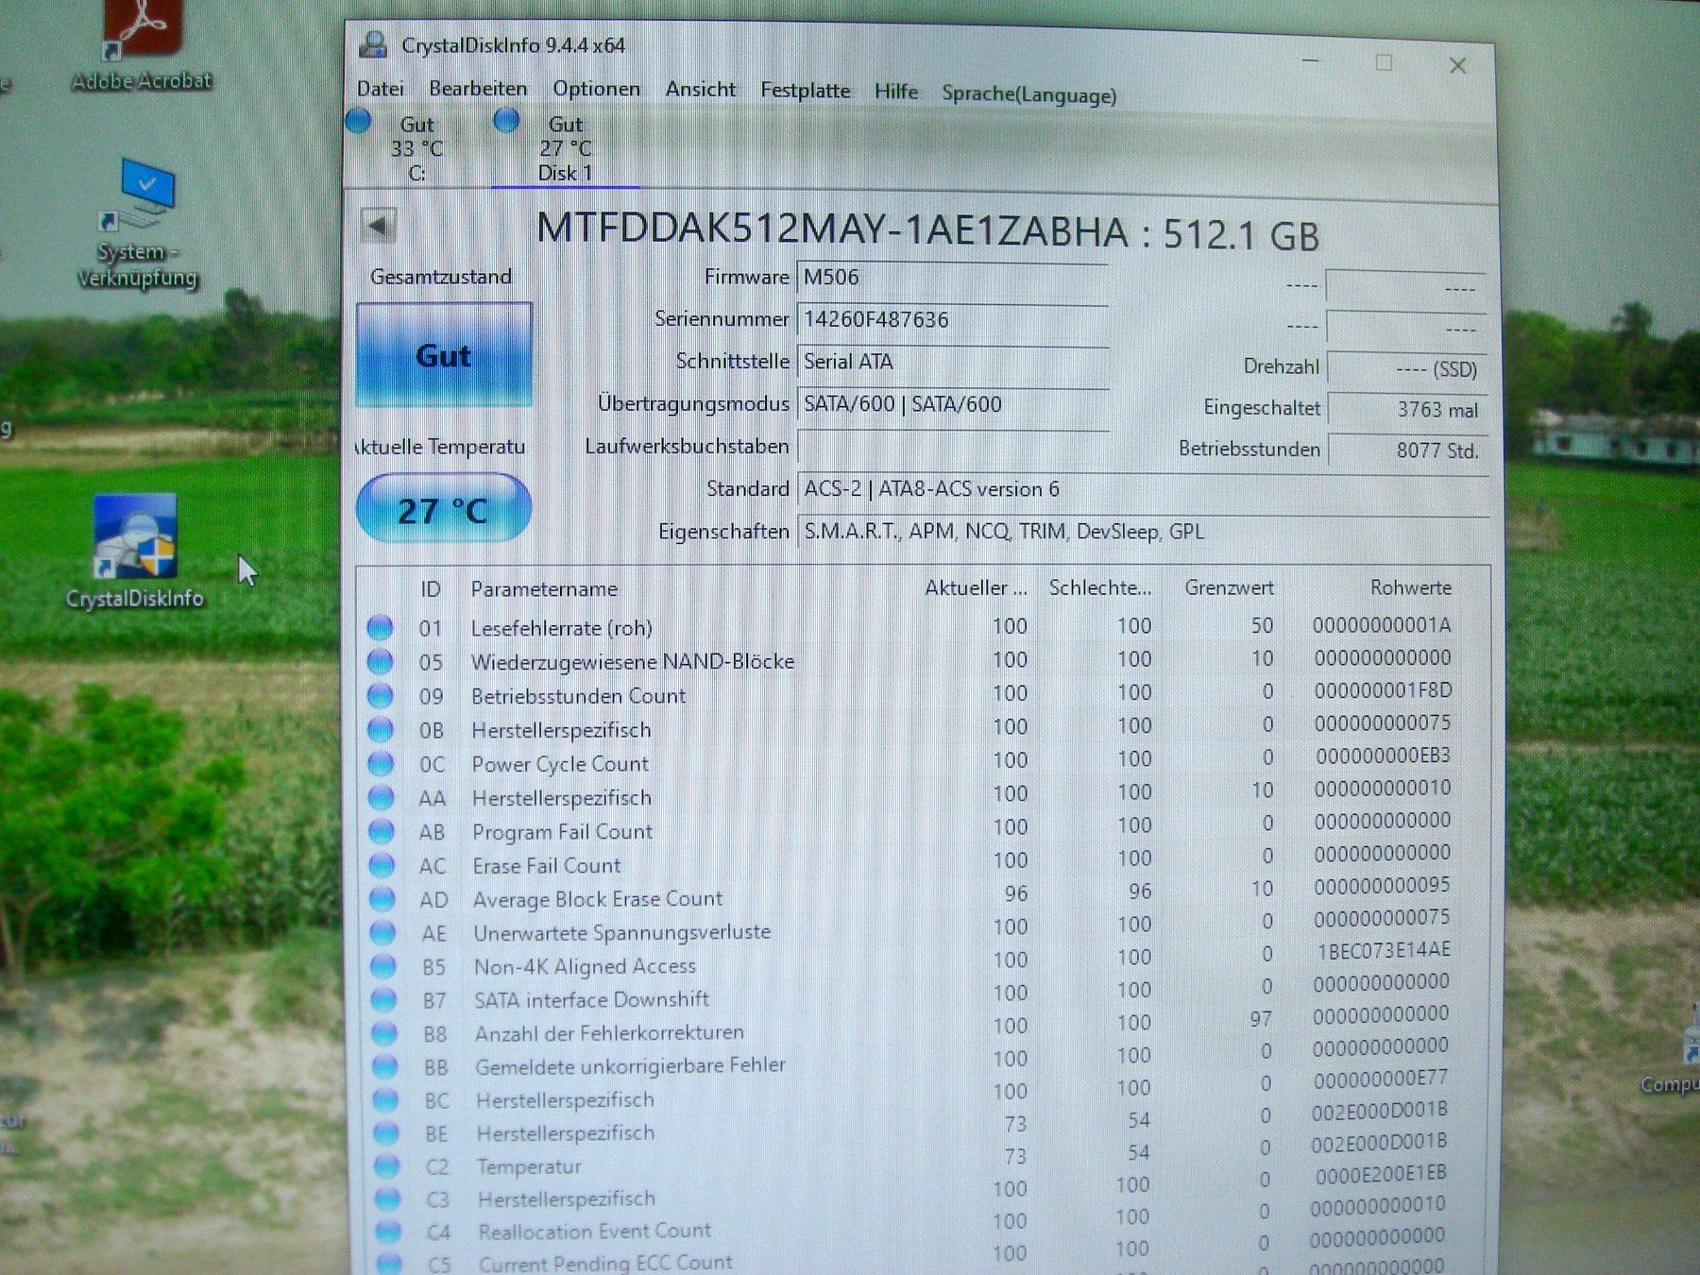Image resolution: width=1700 pixels, height=1275 pixels.
Task: Select the C: drive status indicator
Action: coord(358,121)
